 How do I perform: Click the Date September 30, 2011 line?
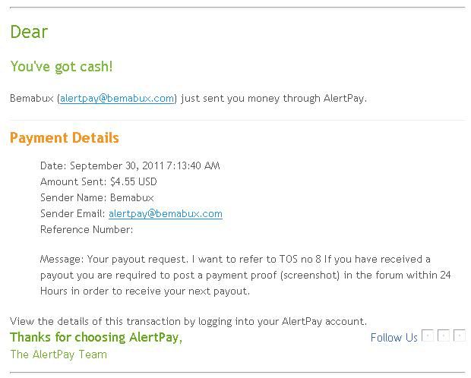click(x=130, y=165)
